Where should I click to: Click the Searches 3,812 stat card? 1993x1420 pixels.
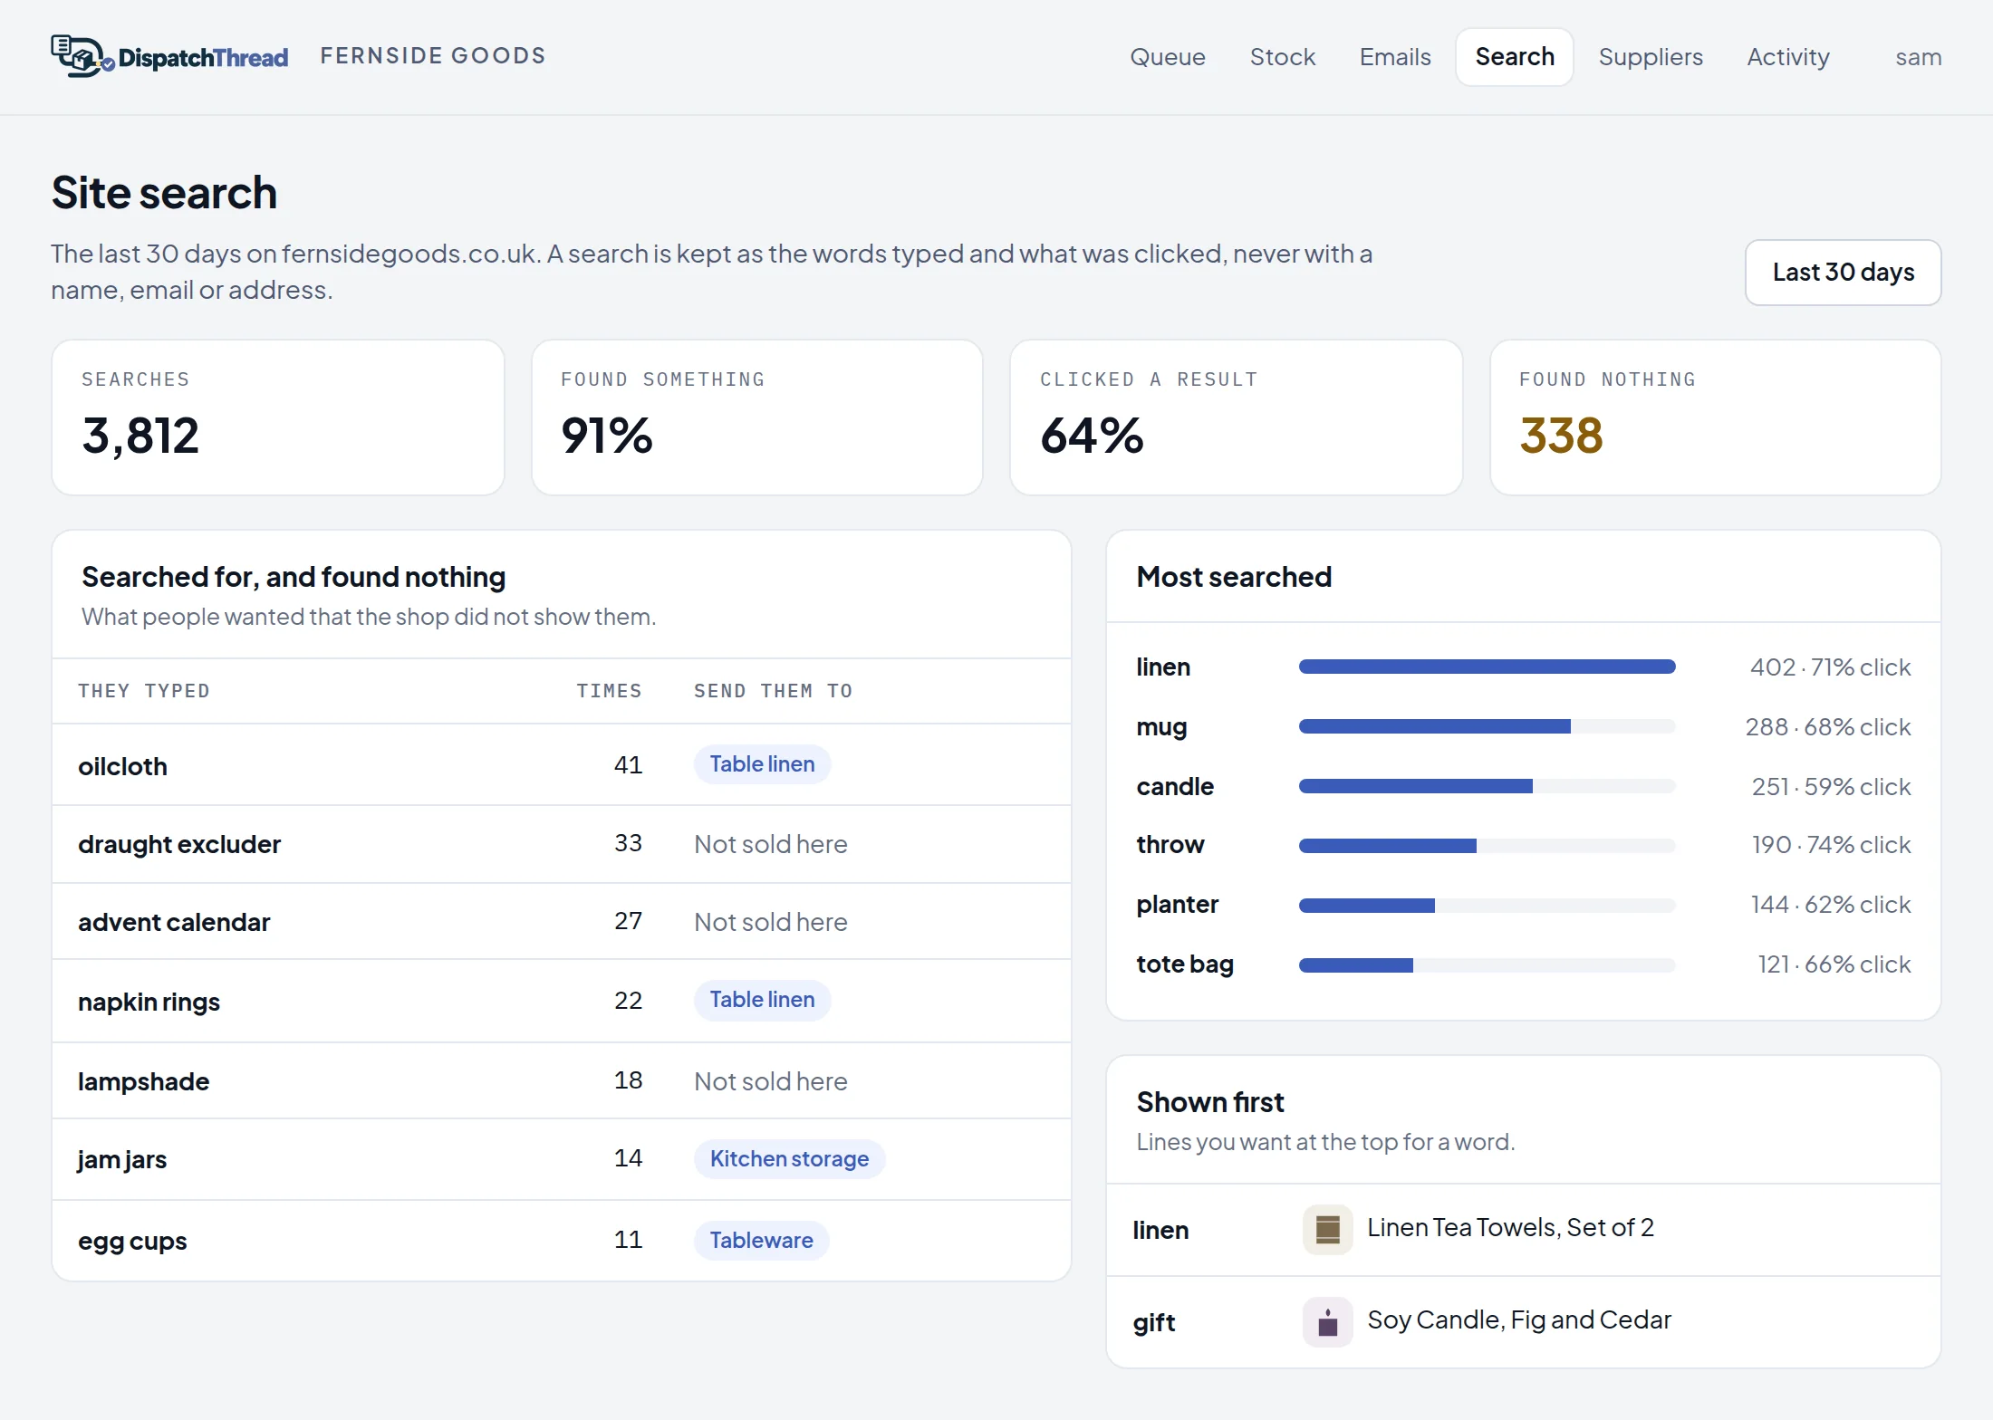click(x=278, y=417)
